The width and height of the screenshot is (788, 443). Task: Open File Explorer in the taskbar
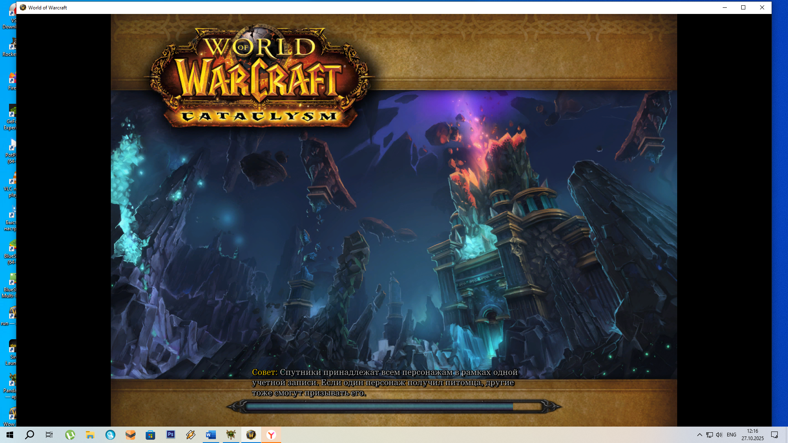(90, 435)
